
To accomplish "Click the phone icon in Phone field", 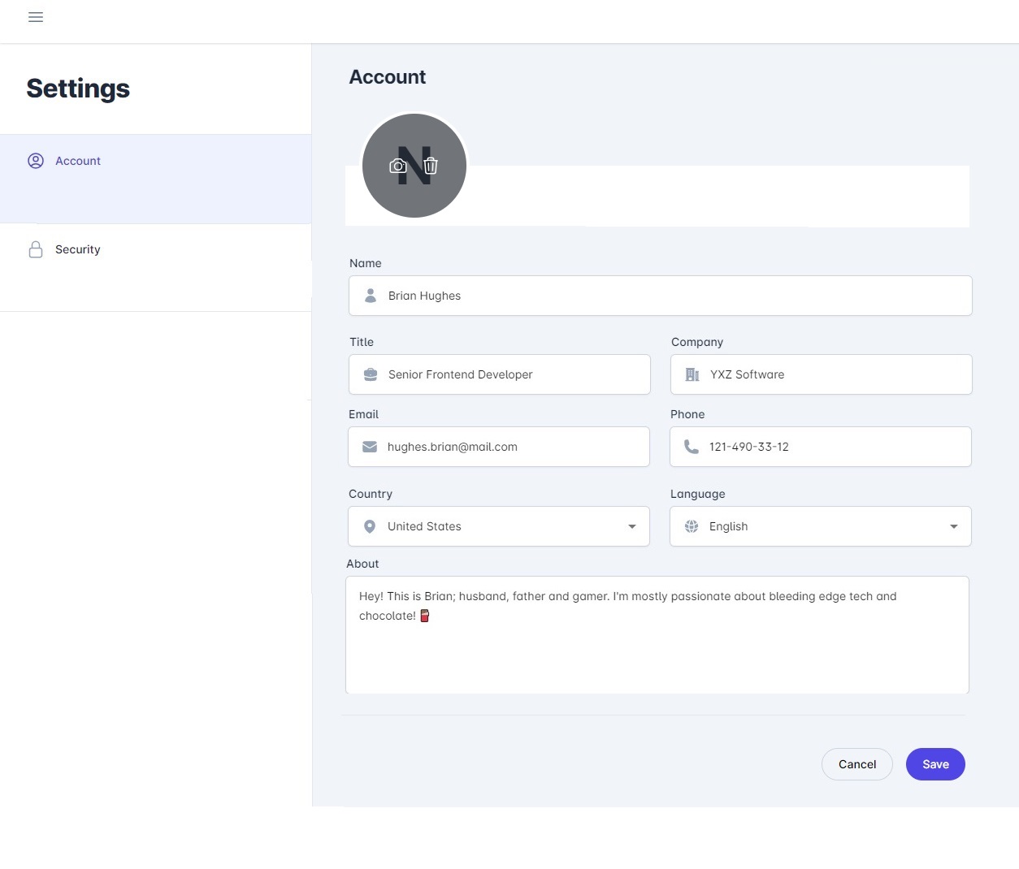I will coord(692,447).
